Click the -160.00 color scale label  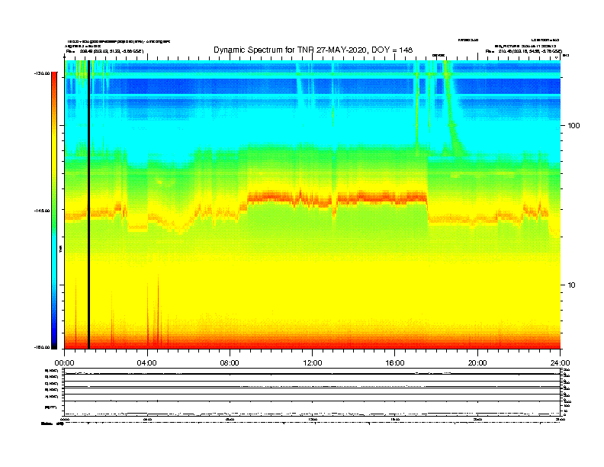click(x=42, y=347)
